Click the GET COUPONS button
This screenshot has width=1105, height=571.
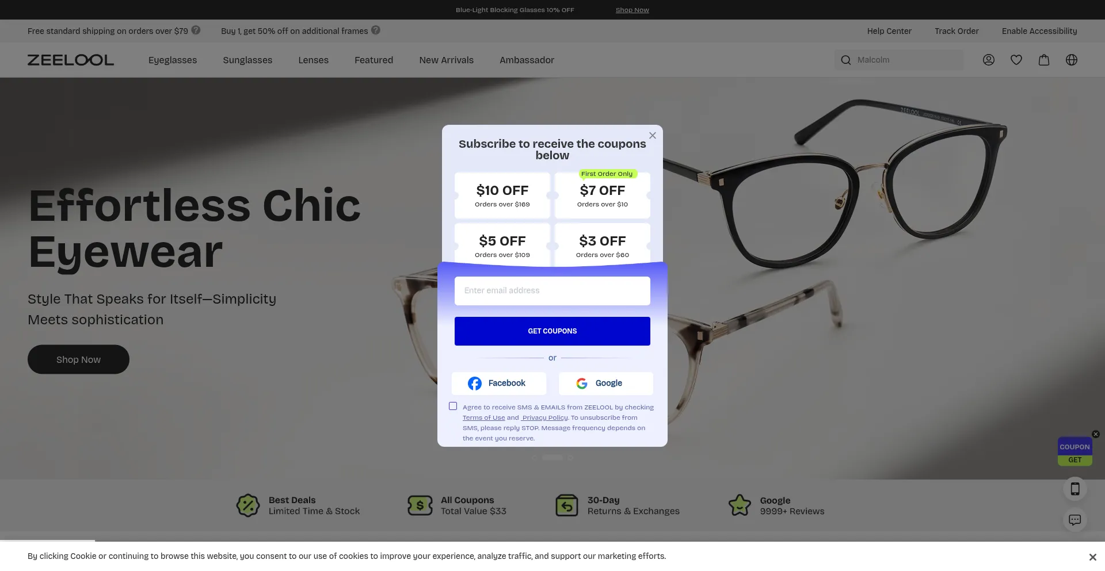(x=552, y=331)
